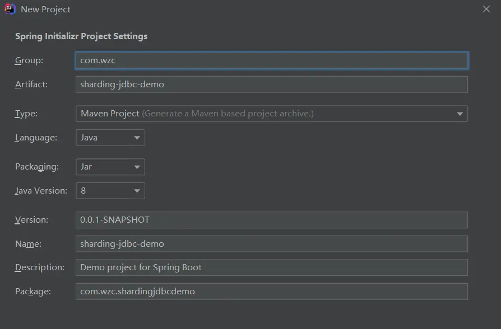Expand the Language dropdown set to Java
This screenshot has width=501, height=329.
click(110, 138)
